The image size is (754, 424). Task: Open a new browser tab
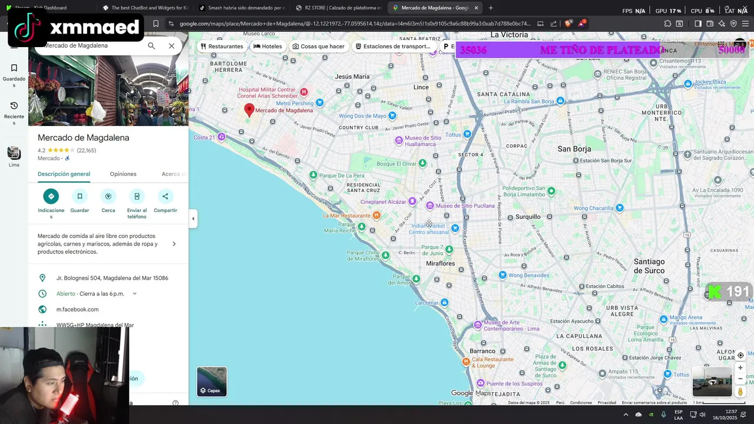(491, 8)
